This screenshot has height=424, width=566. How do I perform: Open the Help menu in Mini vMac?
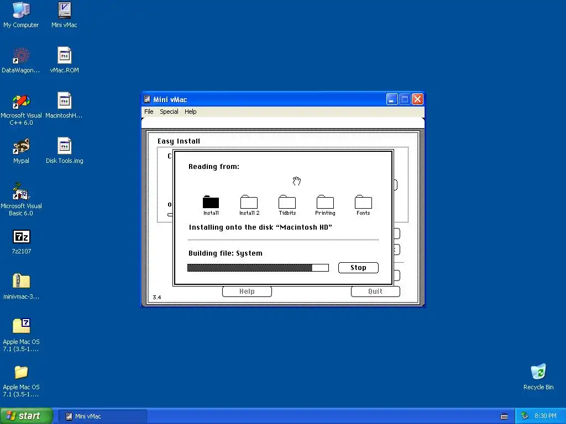pyautogui.click(x=191, y=112)
